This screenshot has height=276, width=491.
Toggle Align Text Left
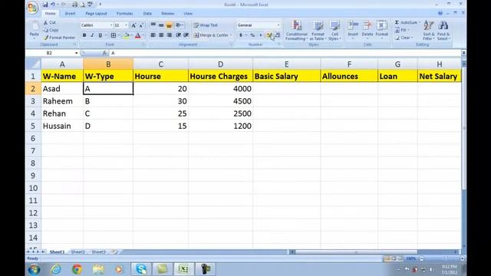tap(153, 35)
